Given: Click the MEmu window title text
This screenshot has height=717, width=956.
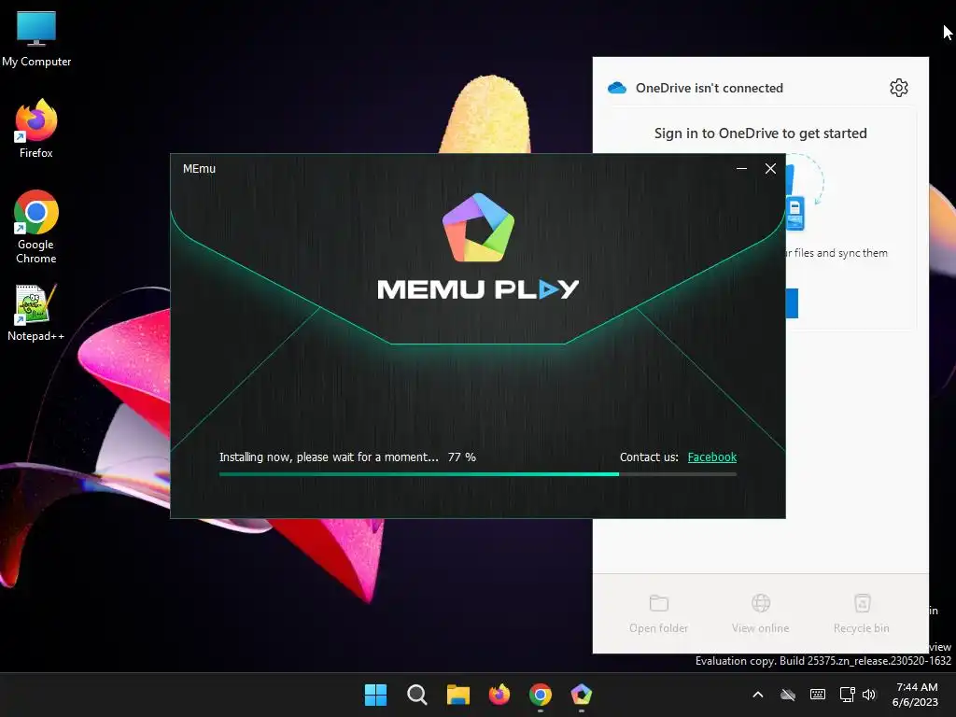Looking at the screenshot, I should (x=200, y=169).
